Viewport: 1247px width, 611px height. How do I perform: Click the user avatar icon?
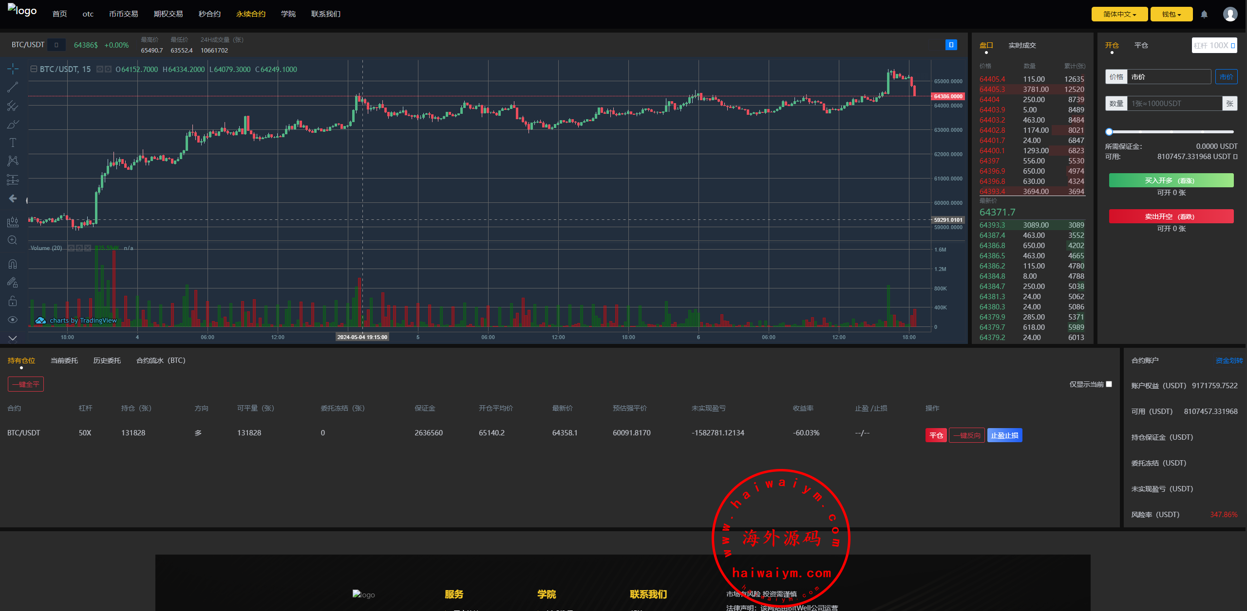pos(1230,15)
